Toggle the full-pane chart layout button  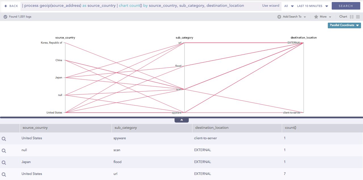point(358,17)
